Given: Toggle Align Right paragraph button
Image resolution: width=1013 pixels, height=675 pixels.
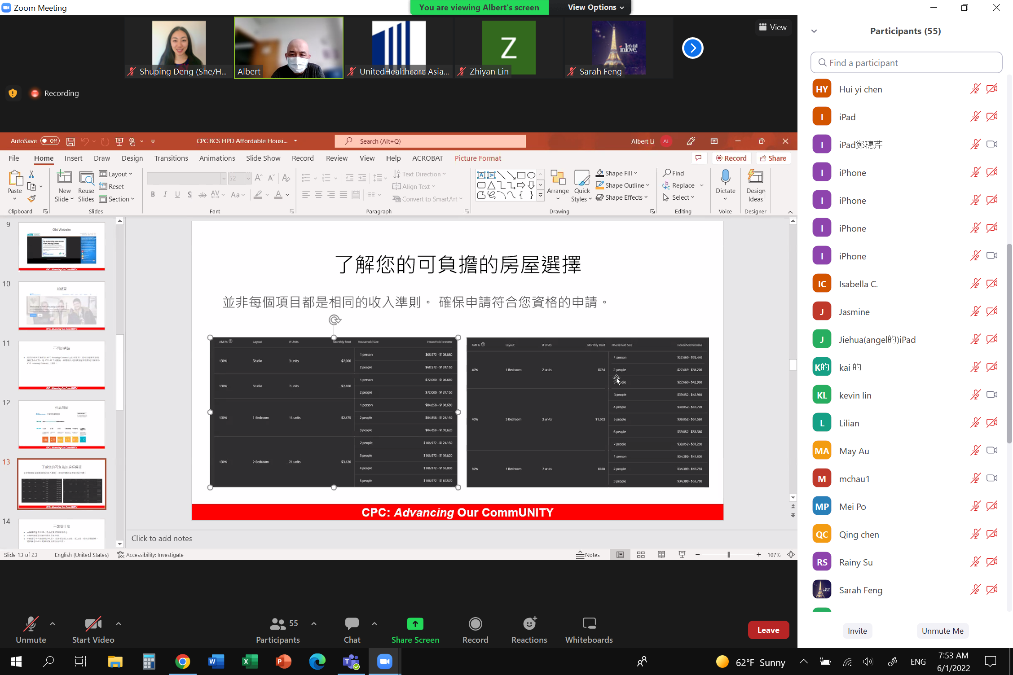Looking at the screenshot, I should [x=331, y=194].
